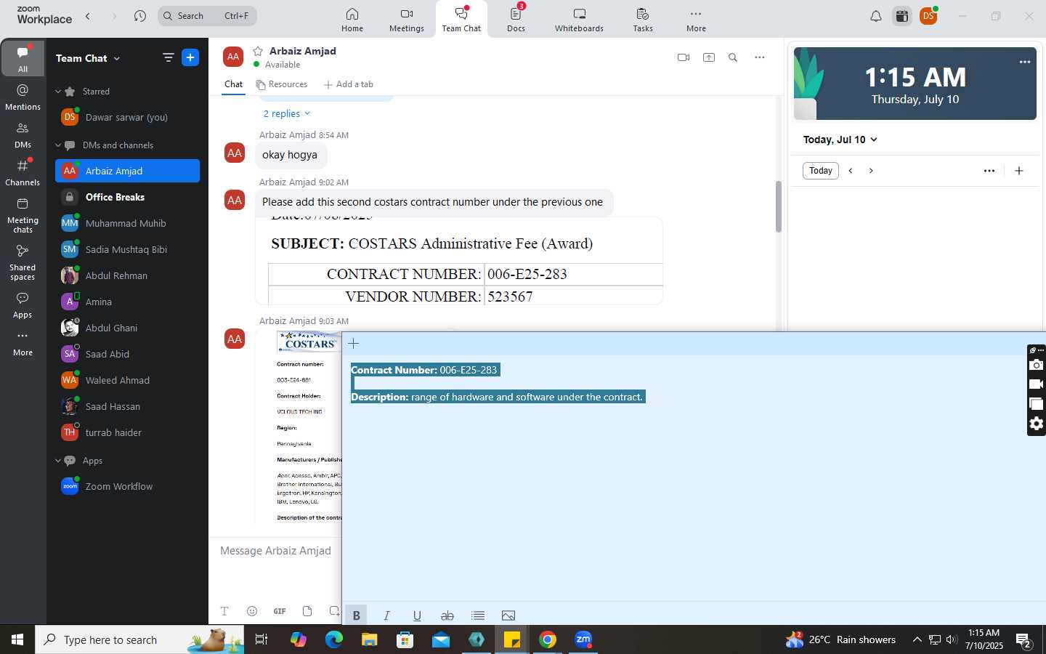Go to the next day in calendar
The width and height of the screenshot is (1046, 654).
pyautogui.click(x=871, y=171)
